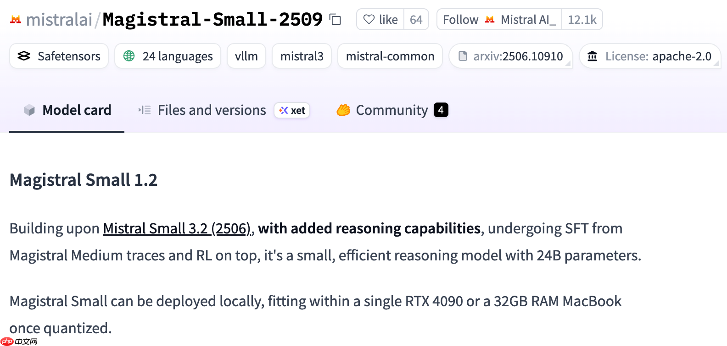Toggle Follow for Mistral AI_
This screenshot has width=727, height=346.
coord(460,19)
